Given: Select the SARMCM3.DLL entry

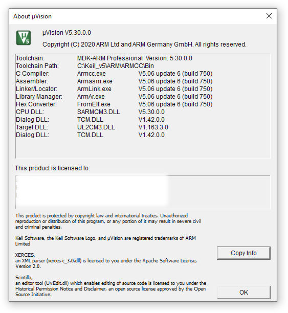Looking at the screenshot, I should (99, 112).
